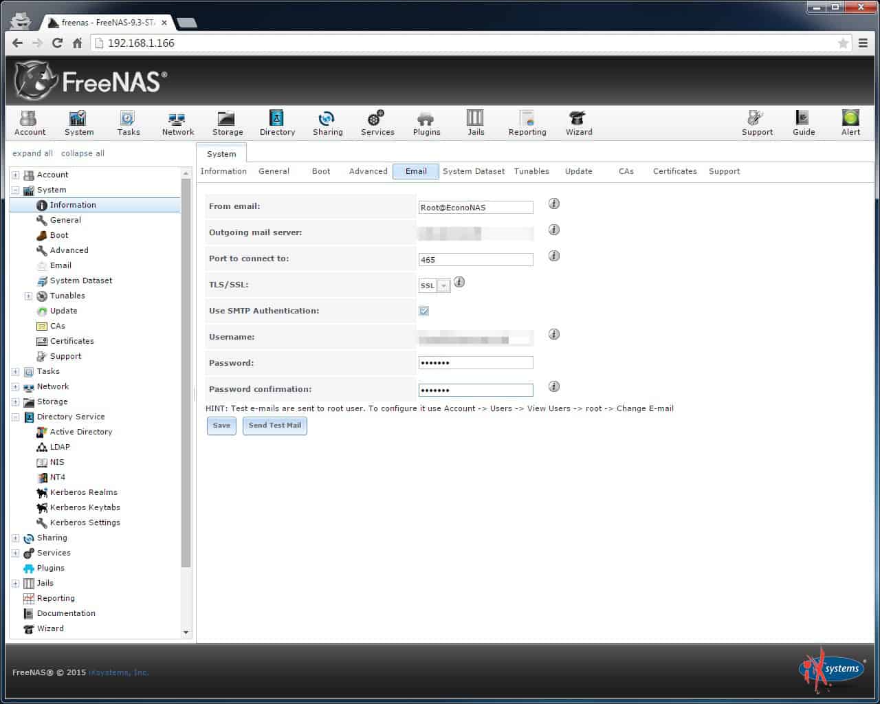Switch to the Update tab
The width and height of the screenshot is (880, 704).
578,171
